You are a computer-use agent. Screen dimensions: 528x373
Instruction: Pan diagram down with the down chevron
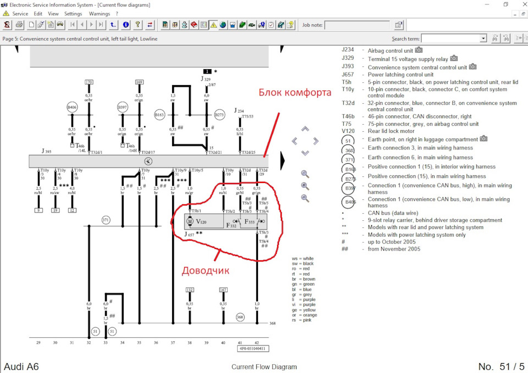tap(305, 153)
